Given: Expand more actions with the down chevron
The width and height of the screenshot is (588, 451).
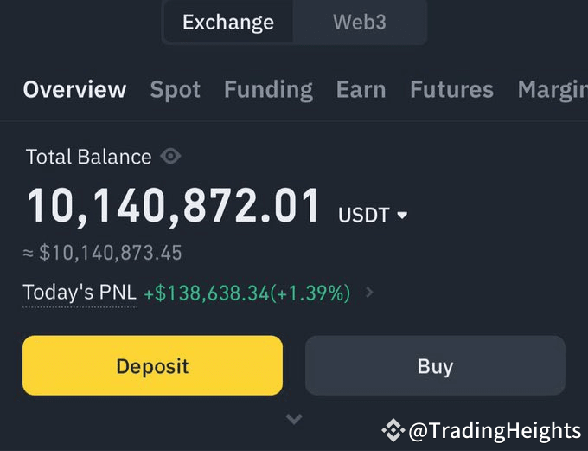Looking at the screenshot, I should 294,420.
